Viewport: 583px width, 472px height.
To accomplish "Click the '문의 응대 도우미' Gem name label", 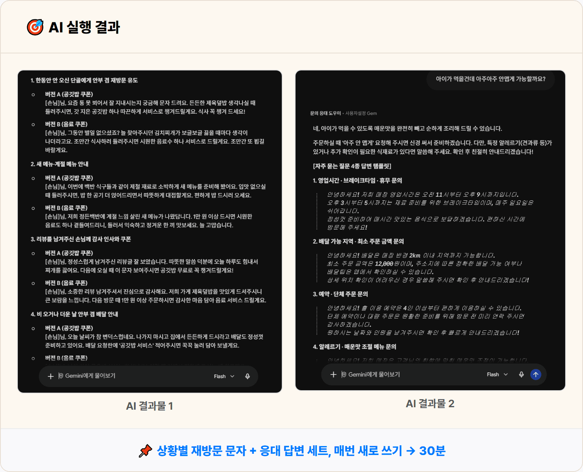I will click(325, 113).
